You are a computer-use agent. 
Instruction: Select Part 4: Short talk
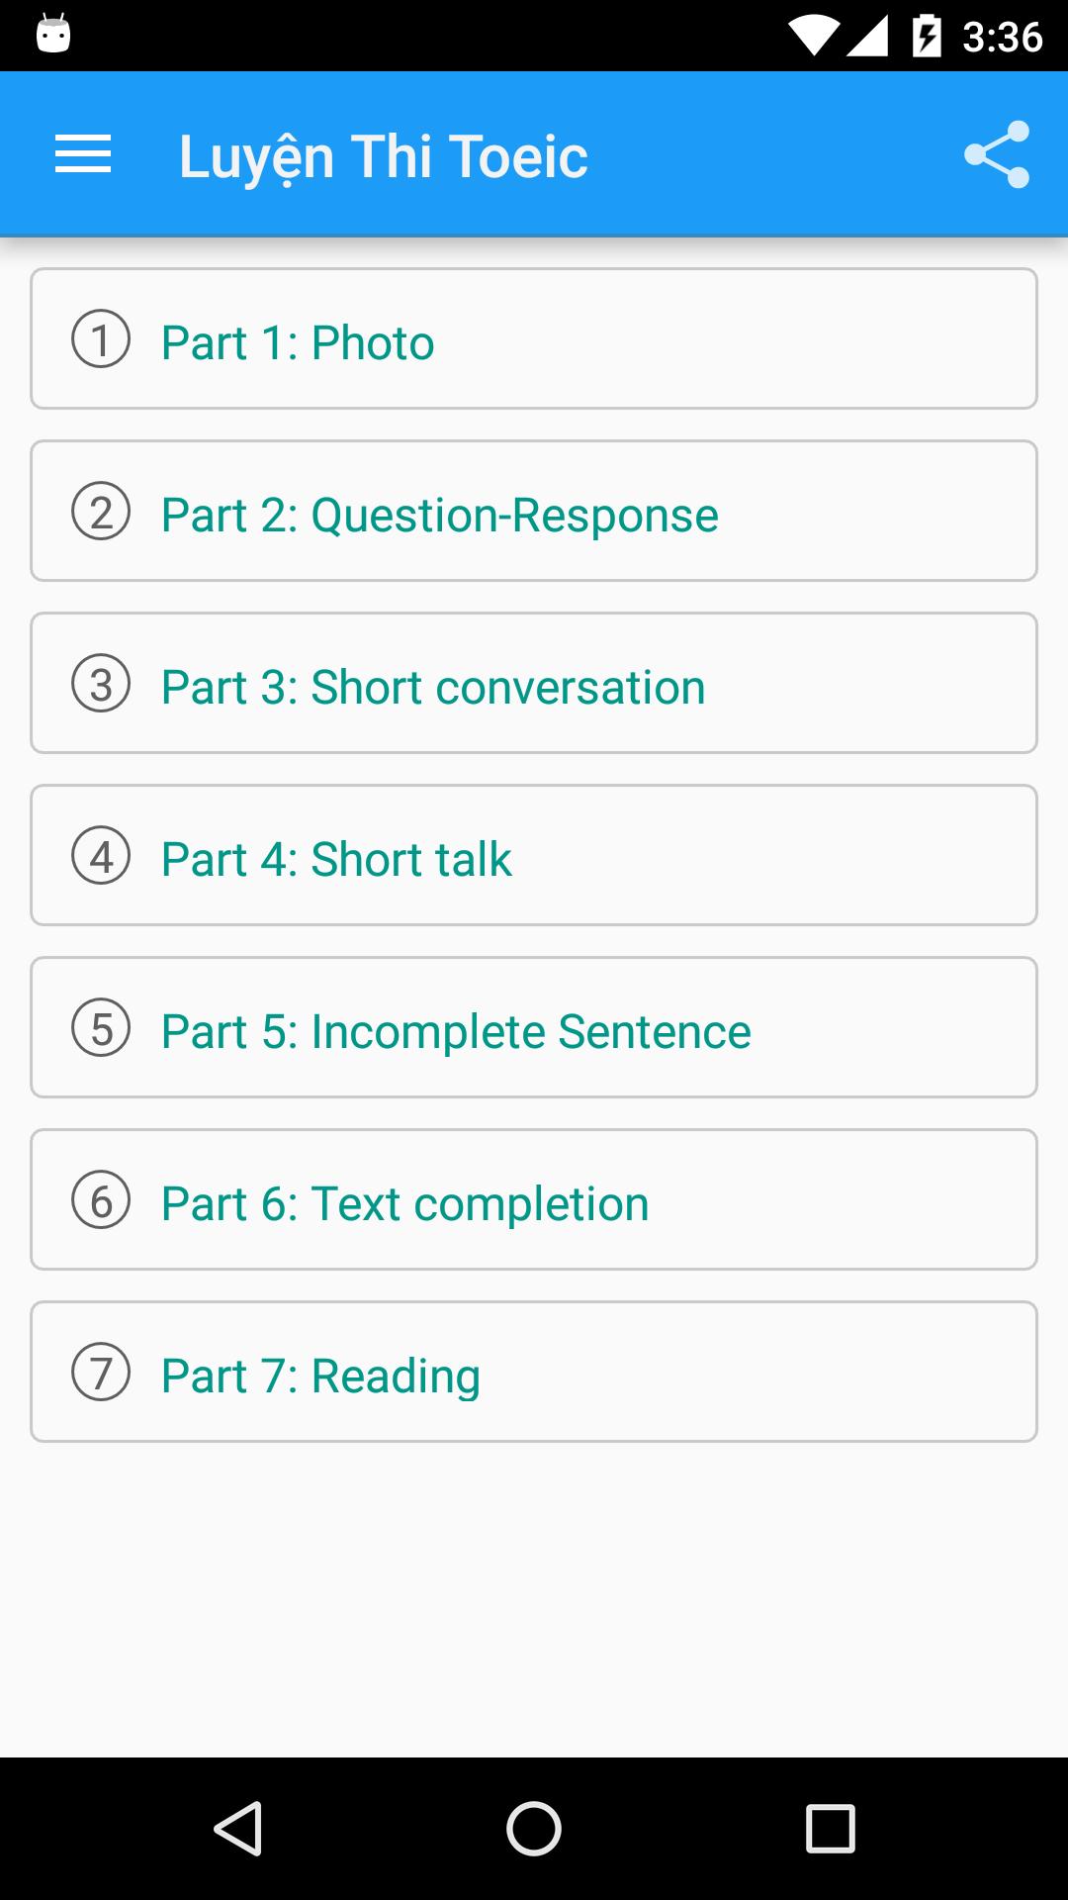pos(336,859)
